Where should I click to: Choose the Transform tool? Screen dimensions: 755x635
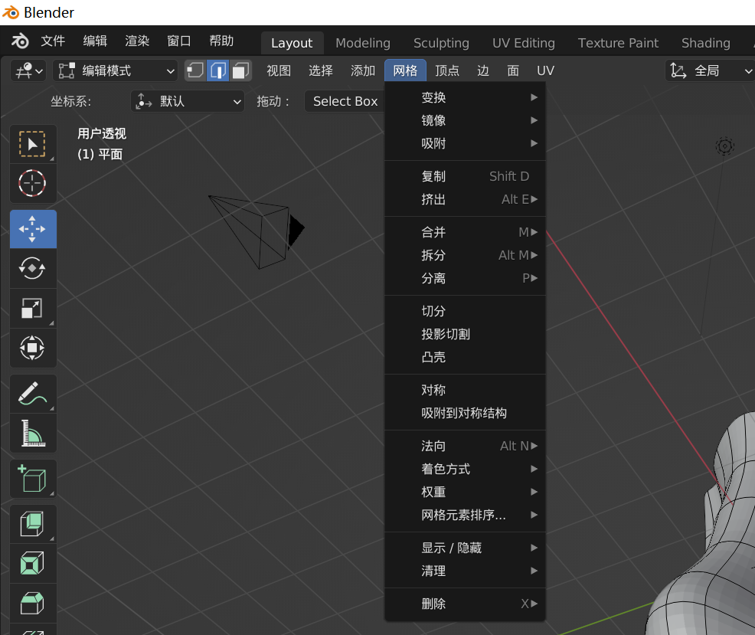pyautogui.click(x=32, y=348)
